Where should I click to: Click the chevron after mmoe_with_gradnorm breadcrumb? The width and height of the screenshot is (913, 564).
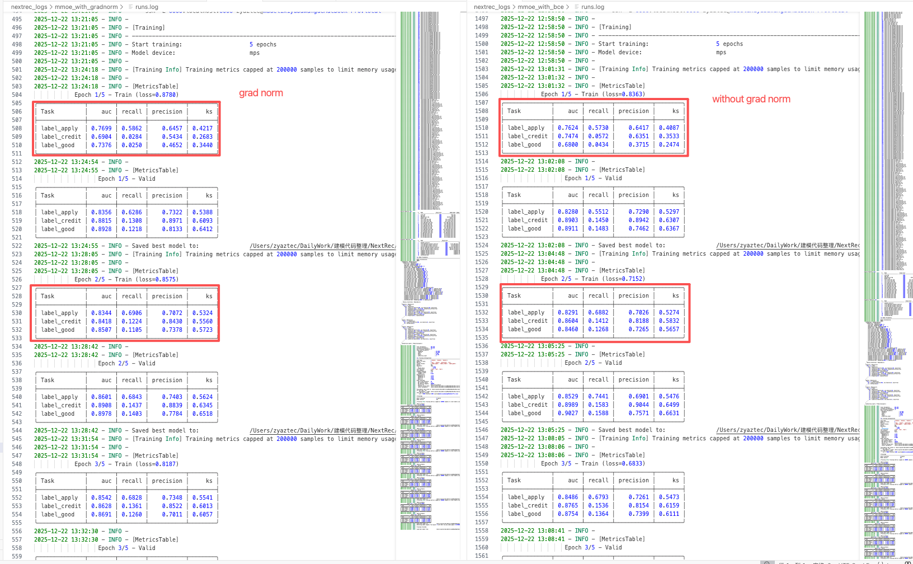tap(123, 7)
